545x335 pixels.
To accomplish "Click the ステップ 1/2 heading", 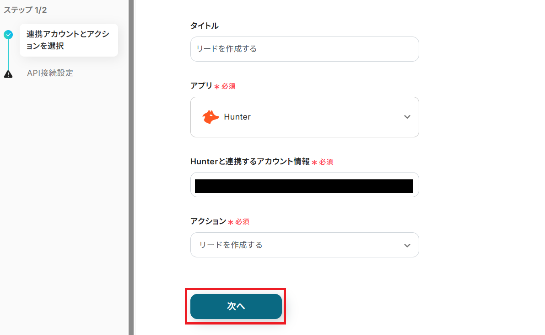I will click(x=25, y=10).
